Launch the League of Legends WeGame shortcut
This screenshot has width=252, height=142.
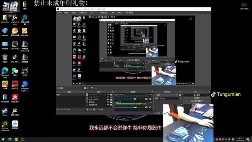point(25,46)
